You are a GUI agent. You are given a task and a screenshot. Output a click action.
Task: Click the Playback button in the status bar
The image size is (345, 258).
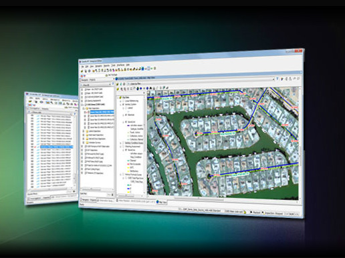point(255,213)
